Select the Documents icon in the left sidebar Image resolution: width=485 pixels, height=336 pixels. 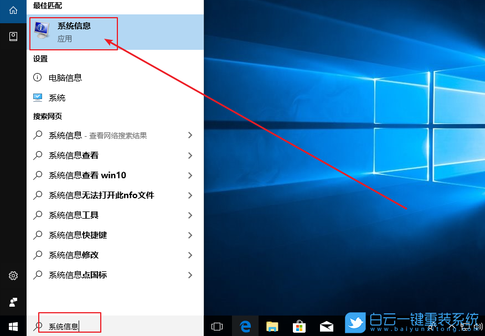[13, 36]
